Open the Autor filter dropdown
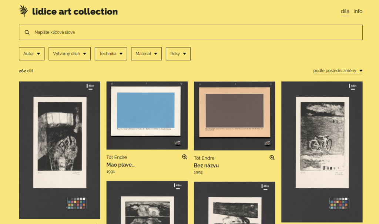Image resolution: width=379 pixels, height=224 pixels. (32, 54)
